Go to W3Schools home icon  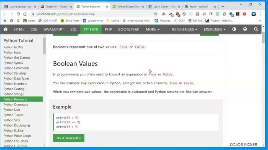pyautogui.click(x=5, y=29)
